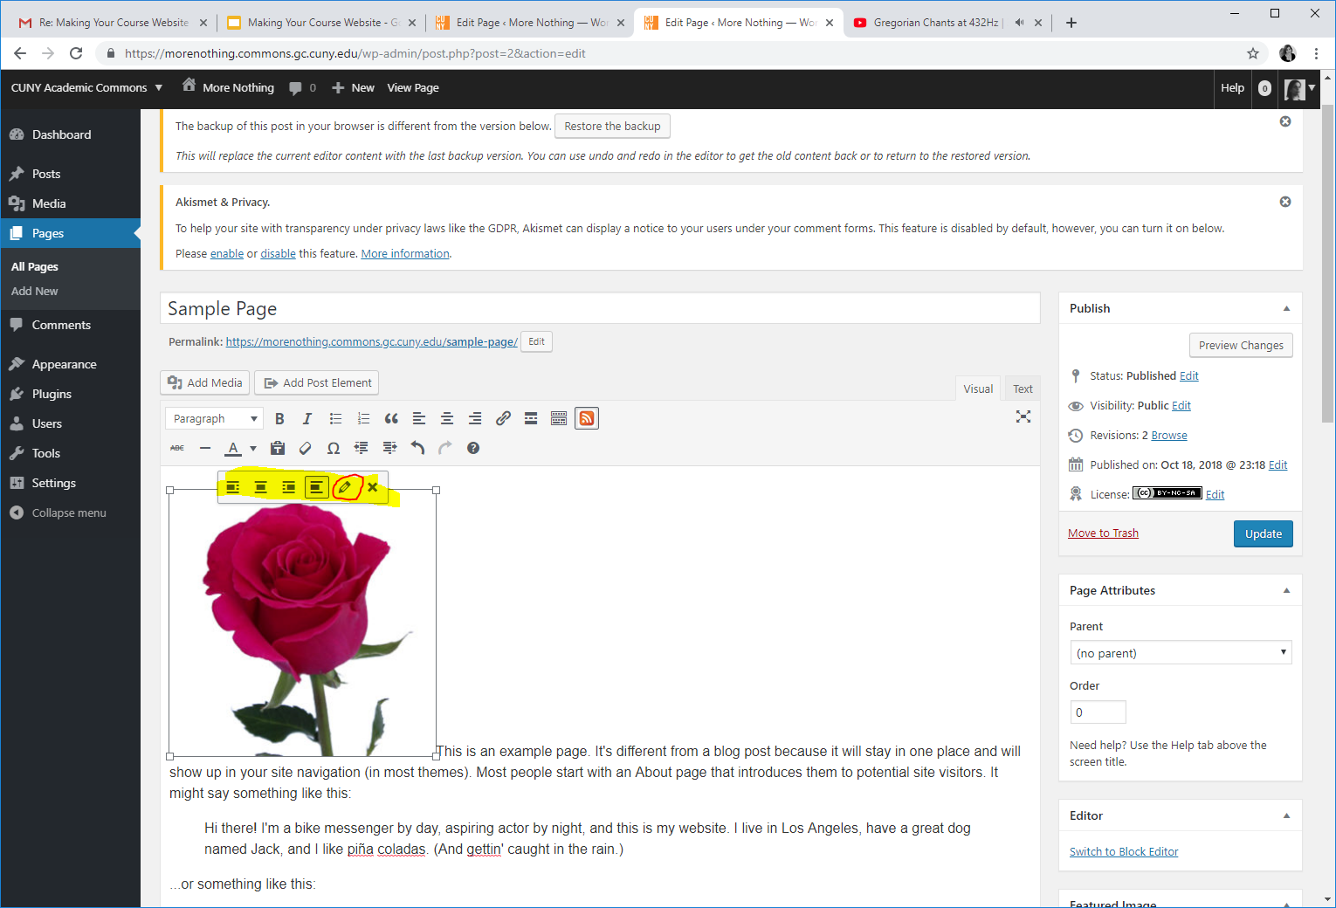
Task: Remove the selected image with X icon
Action: coord(373,487)
